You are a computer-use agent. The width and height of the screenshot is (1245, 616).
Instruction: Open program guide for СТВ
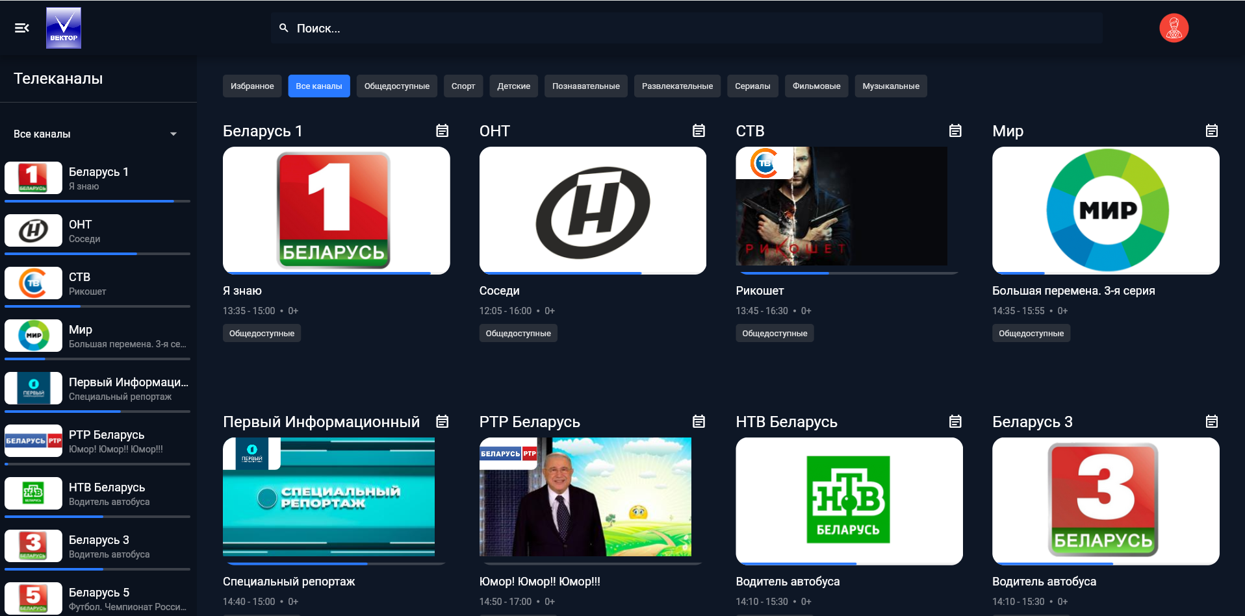tap(955, 130)
